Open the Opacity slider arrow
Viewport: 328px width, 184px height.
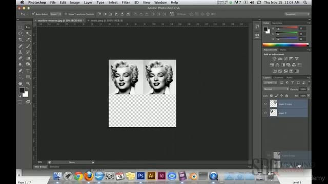309,89
